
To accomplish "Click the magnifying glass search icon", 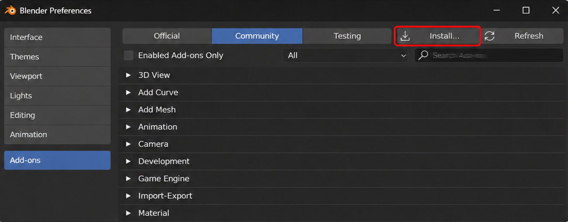I will click(x=423, y=55).
